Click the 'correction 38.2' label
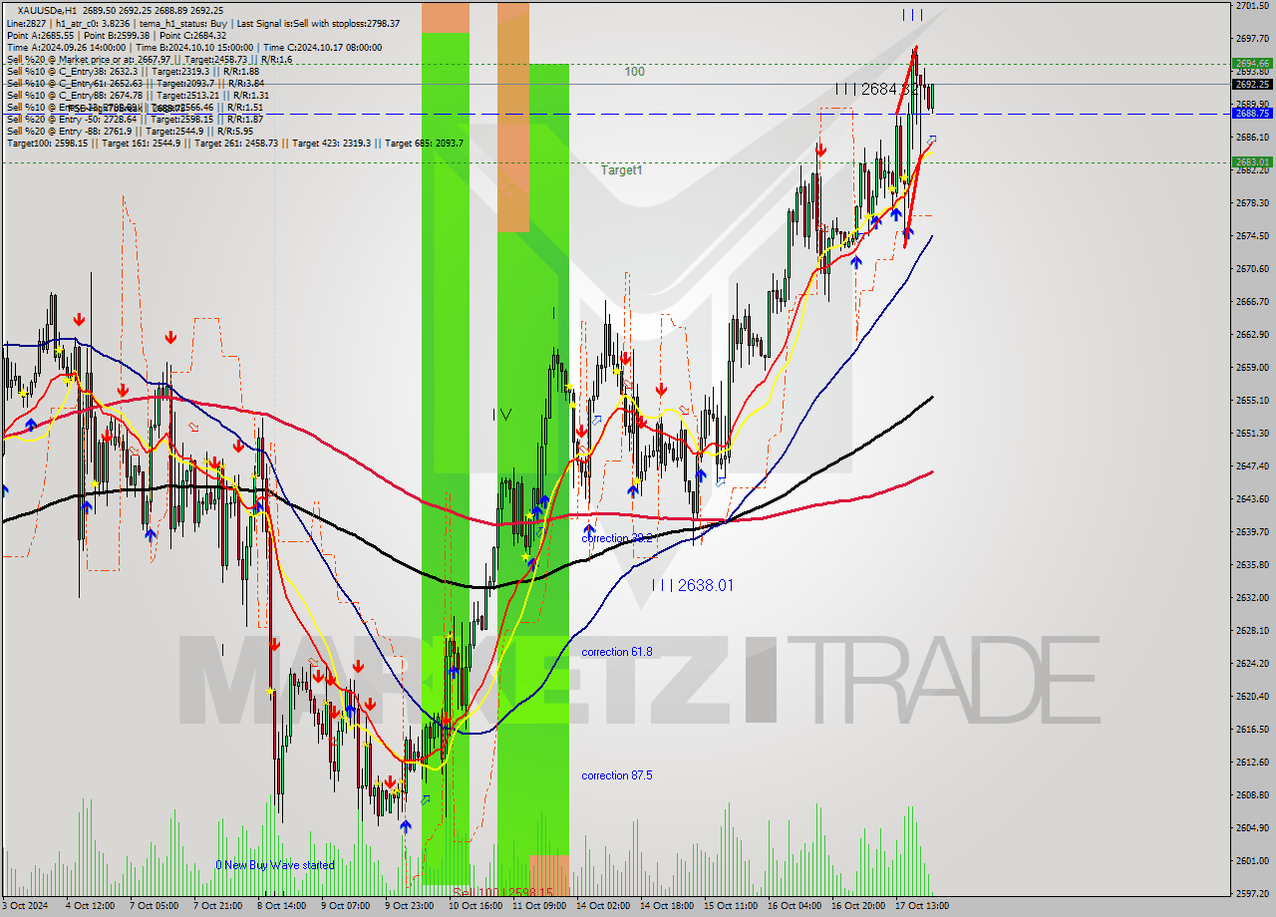The width and height of the screenshot is (1276, 917). tap(617, 538)
